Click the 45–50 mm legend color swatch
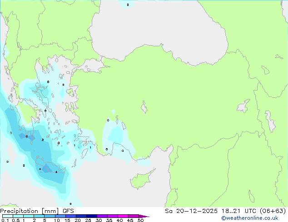288x222 pixels. click(134, 216)
